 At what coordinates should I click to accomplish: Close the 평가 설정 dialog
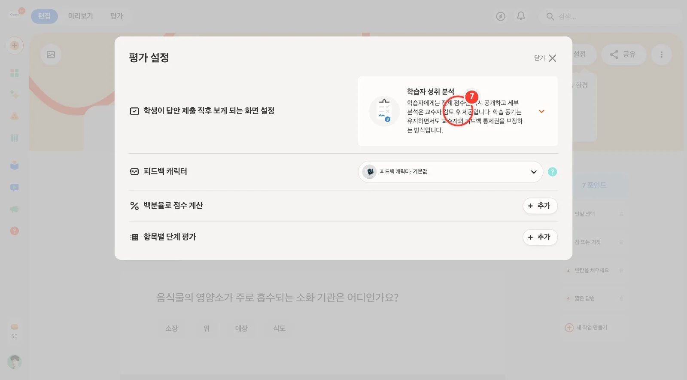coord(545,58)
